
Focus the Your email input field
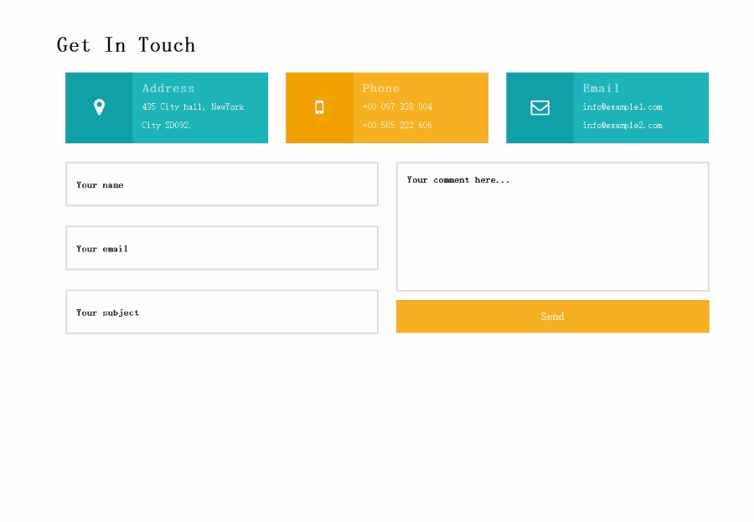click(222, 248)
